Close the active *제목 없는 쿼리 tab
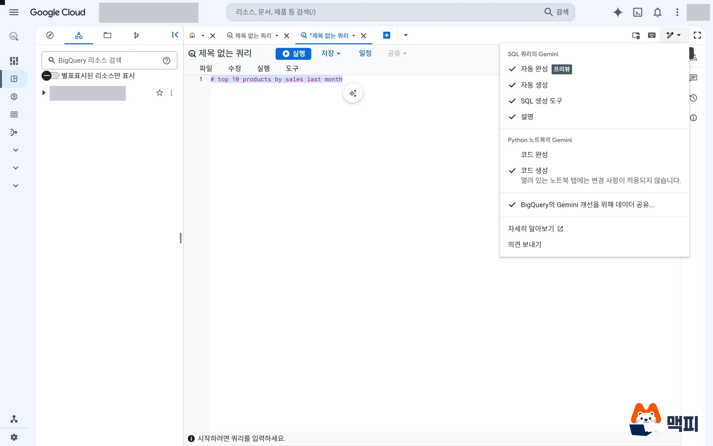This screenshot has width=713, height=446. coord(364,36)
